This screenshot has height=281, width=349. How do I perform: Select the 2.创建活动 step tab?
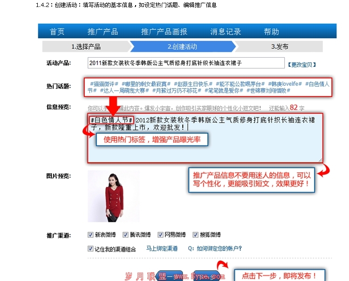[x=182, y=47]
